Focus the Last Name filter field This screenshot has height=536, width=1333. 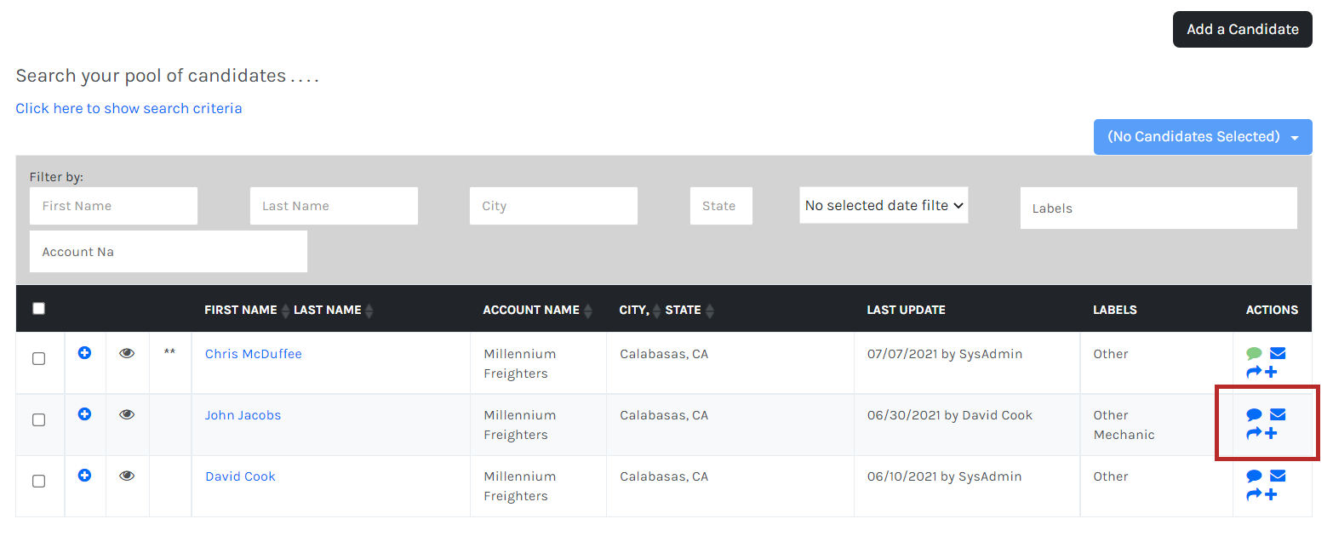click(334, 206)
